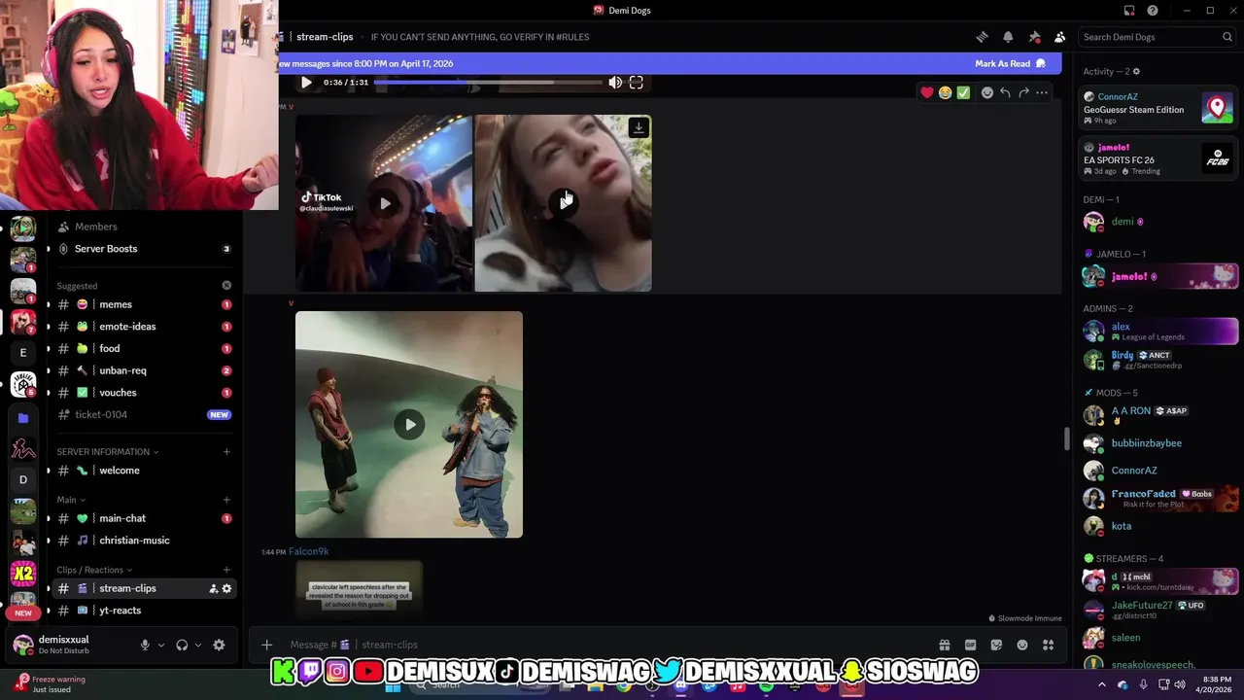Forward the hovered message
This screenshot has width=1244, height=700.
coord(1023,92)
